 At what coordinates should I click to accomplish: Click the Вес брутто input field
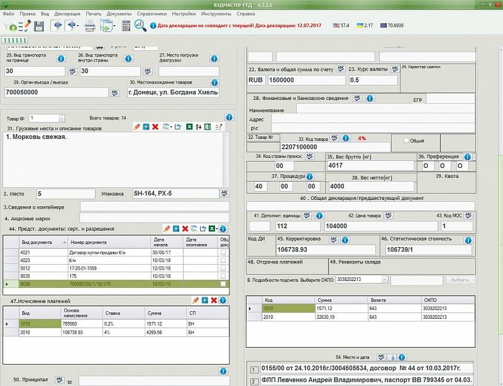(370, 166)
